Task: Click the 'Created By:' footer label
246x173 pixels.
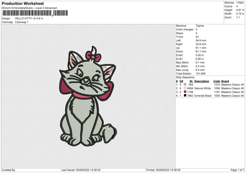Action: pos(9,170)
